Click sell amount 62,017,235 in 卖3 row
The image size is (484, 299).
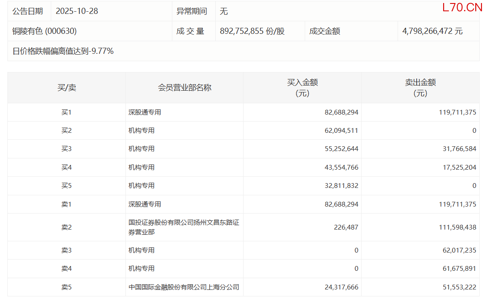pyautogui.click(x=458, y=250)
